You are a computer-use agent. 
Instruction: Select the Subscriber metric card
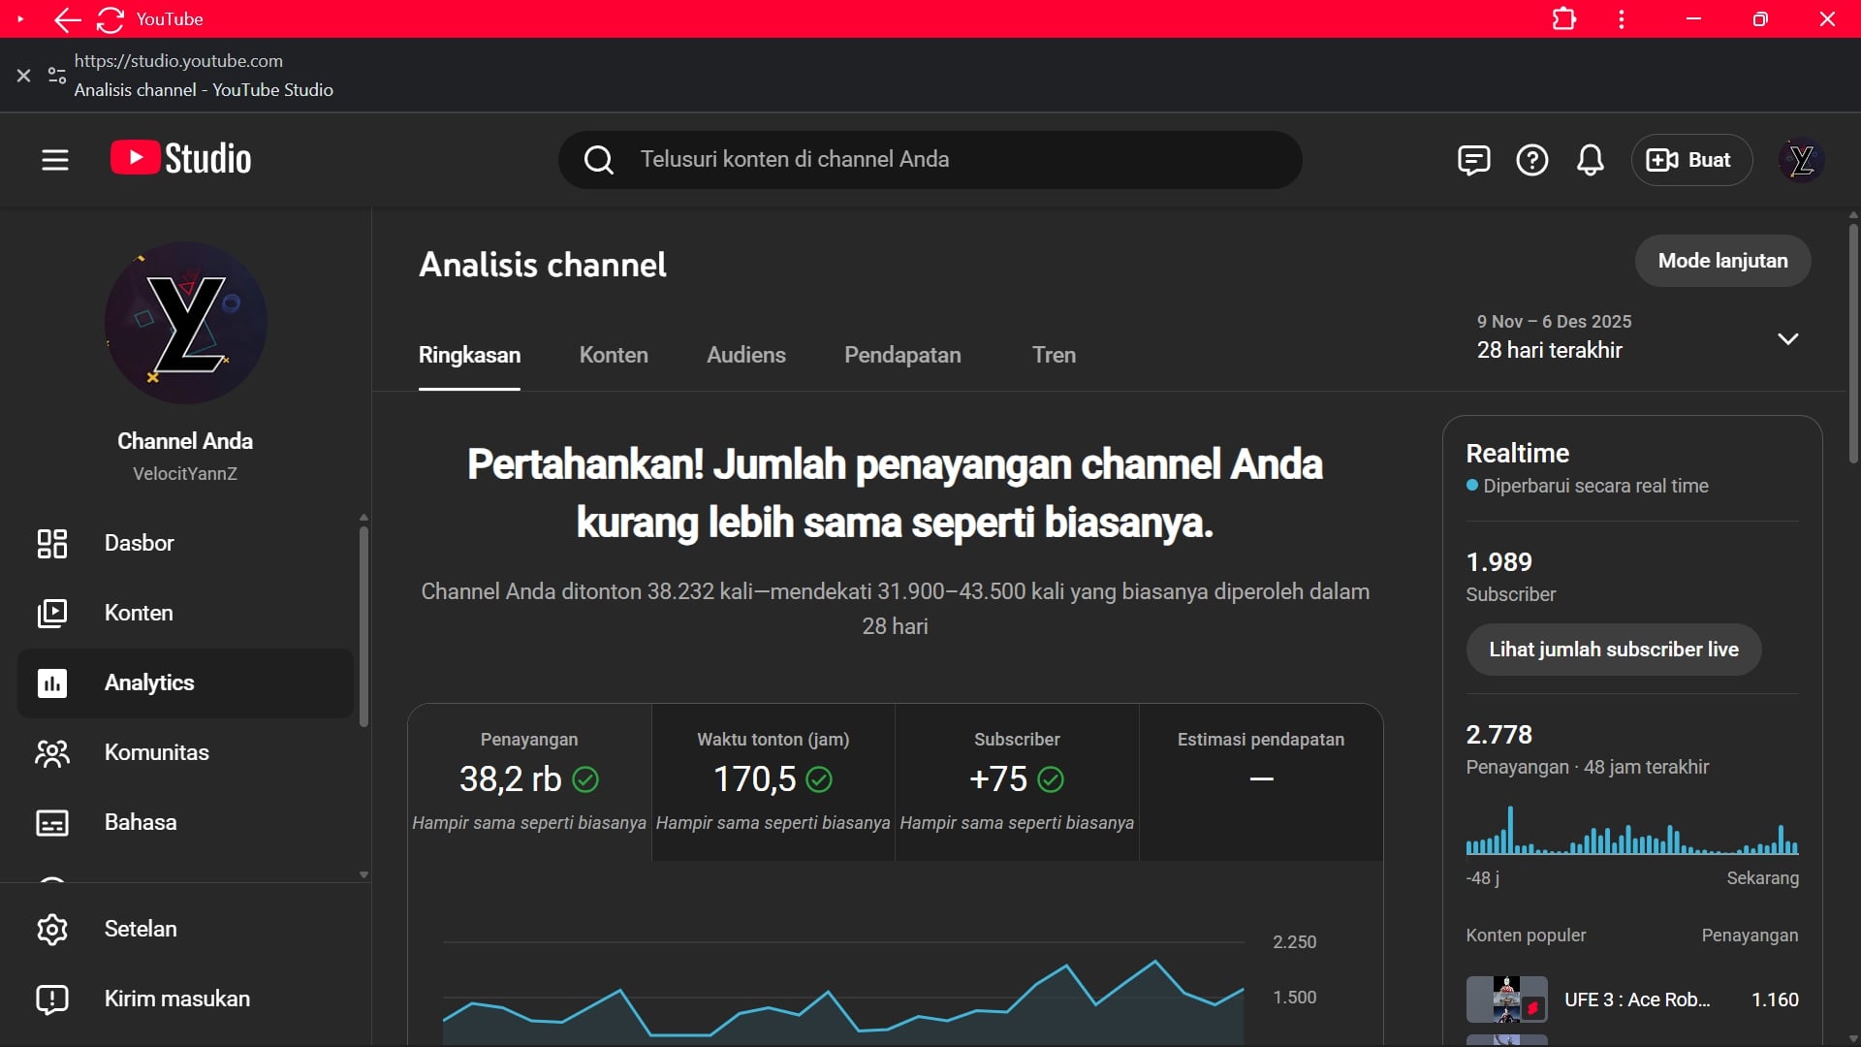coord(1016,780)
